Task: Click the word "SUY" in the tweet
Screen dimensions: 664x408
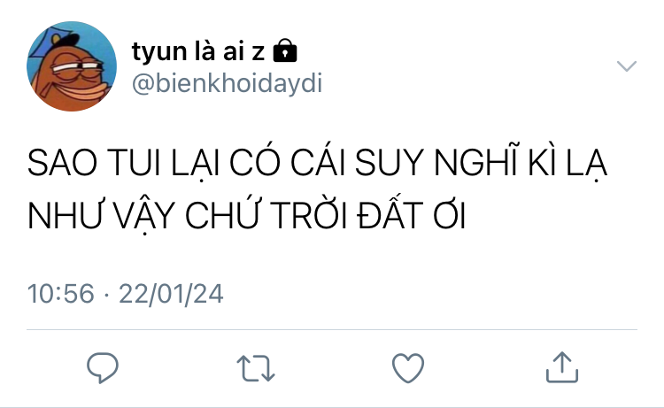Action: click(x=390, y=163)
